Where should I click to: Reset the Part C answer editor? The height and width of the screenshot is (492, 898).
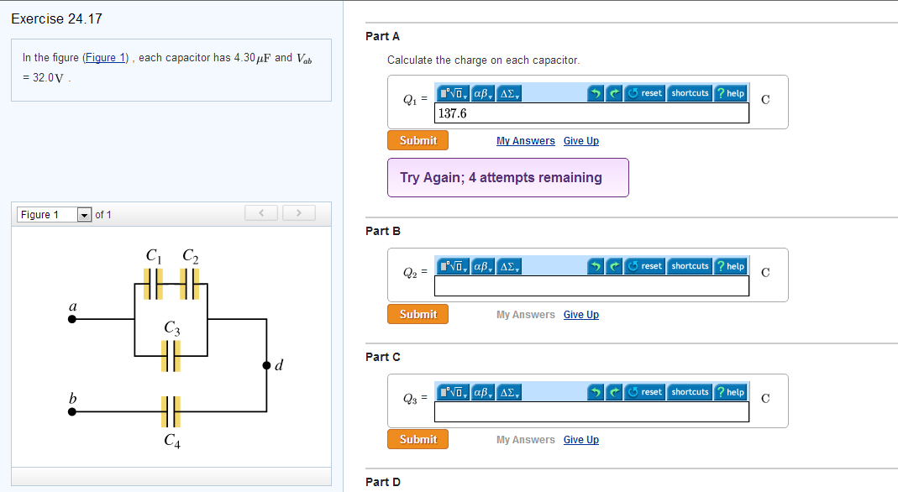click(645, 392)
